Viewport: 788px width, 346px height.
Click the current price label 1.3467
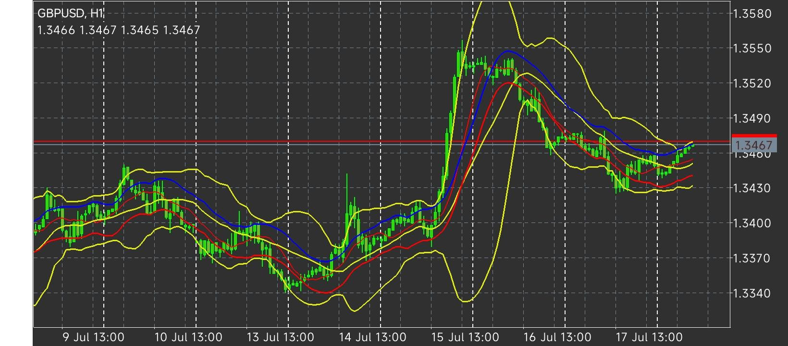(753, 145)
